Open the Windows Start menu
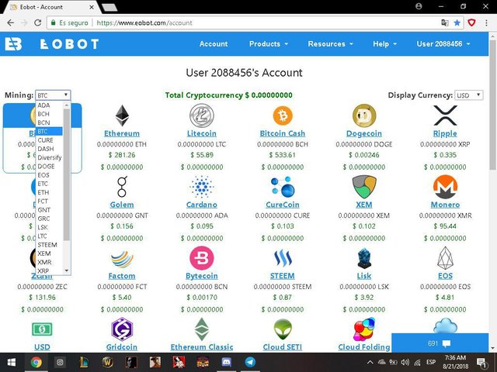The width and height of the screenshot is (497, 372). click(12, 363)
